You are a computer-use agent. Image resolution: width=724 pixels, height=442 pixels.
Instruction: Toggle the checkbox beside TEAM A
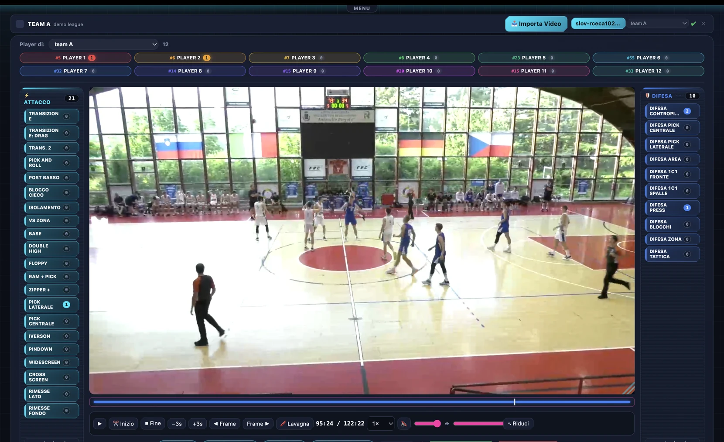pyautogui.click(x=20, y=24)
